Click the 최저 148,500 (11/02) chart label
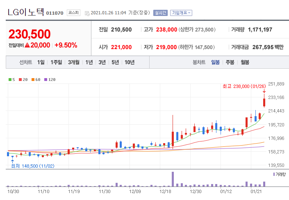Image resolution: width=289 pixels, height=200 pixels. tap(33, 166)
